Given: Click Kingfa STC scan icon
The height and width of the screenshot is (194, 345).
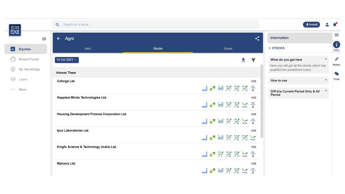Looking at the screenshot, I should coord(237,154).
